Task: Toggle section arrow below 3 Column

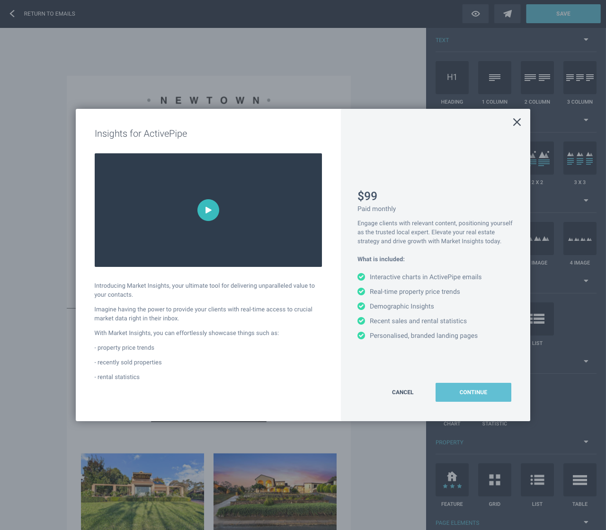Action: pyautogui.click(x=586, y=120)
